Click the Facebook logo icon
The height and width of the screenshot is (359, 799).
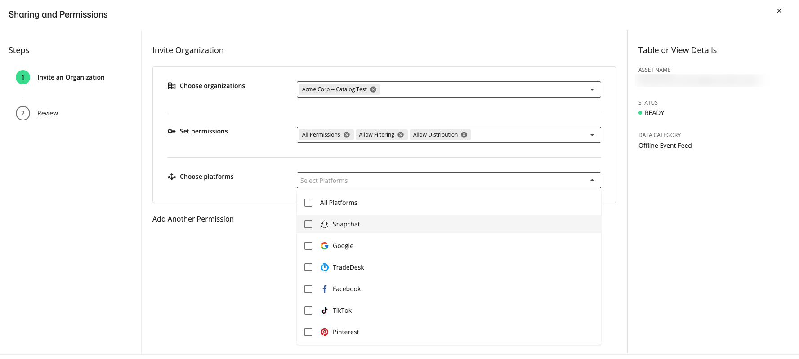coord(325,289)
